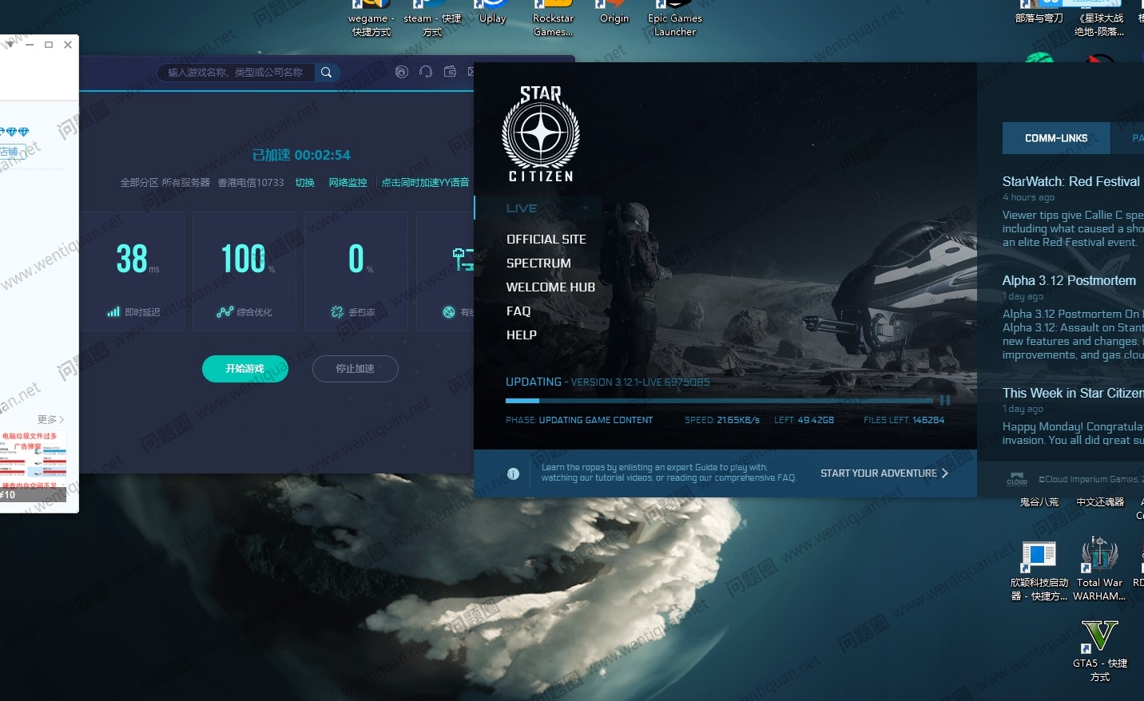Expand the LIVE channel dropdown
Screen dimensions: 1144x701
click(586, 208)
